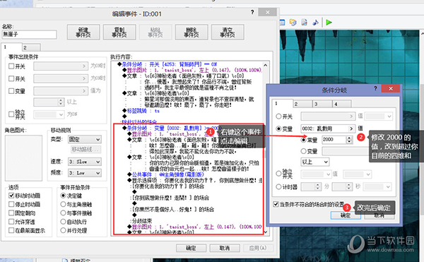Open the Materials resource manager icon
This screenshot has width=424, height=262.
pyautogui.click(x=293, y=23)
